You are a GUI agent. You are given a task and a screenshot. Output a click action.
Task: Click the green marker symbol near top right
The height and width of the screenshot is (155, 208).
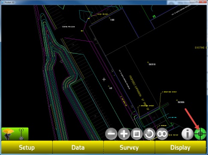[x=154, y=17]
